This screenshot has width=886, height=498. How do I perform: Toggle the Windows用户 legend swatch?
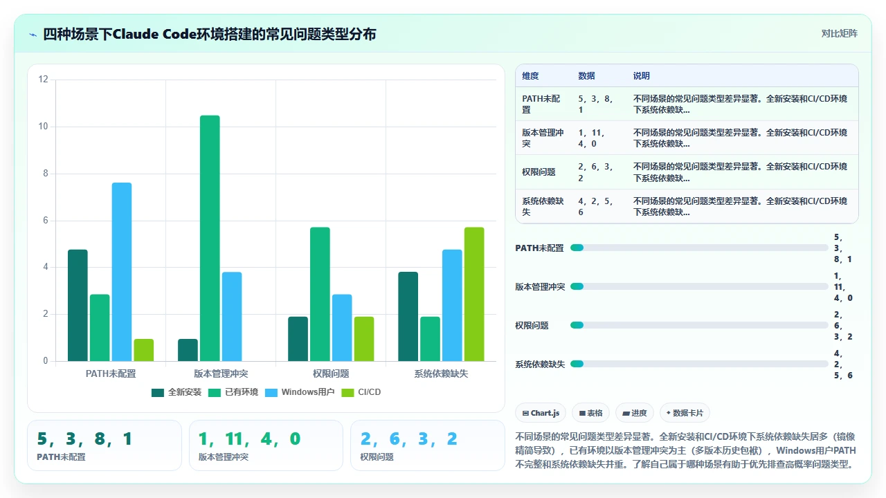click(x=271, y=392)
